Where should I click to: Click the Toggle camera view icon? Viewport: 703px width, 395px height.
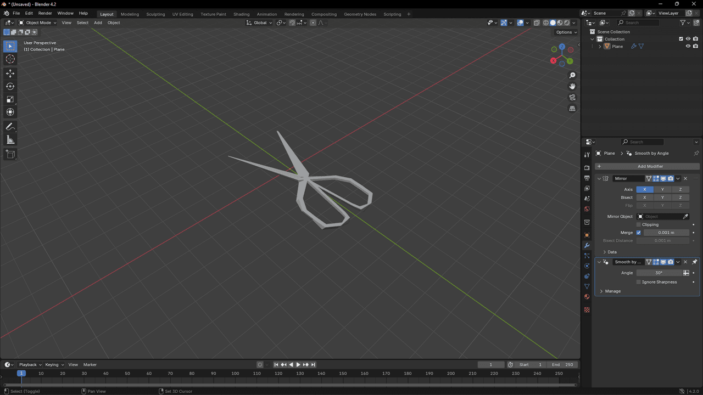click(572, 98)
